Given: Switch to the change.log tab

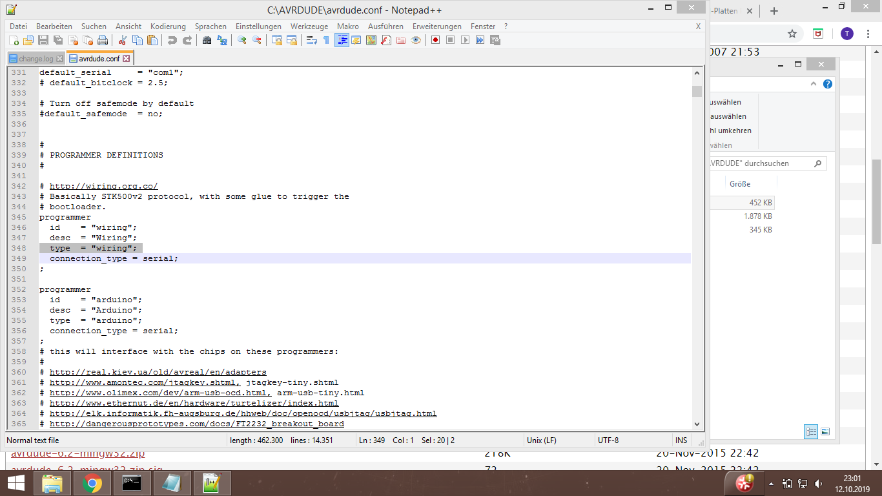Looking at the screenshot, I should pyautogui.click(x=36, y=57).
